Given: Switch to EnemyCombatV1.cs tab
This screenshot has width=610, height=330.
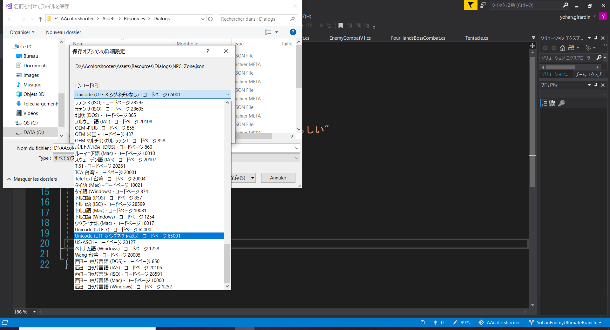Looking at the screenshot, I should pos(350,38).
